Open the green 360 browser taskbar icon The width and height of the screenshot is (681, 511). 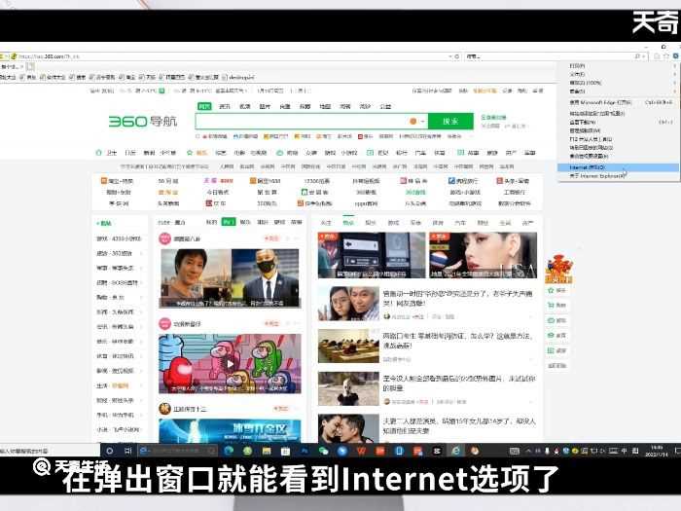coord(247,451)
